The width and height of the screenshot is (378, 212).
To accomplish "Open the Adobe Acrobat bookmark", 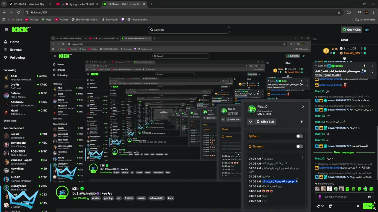I will tap(137, 20).
